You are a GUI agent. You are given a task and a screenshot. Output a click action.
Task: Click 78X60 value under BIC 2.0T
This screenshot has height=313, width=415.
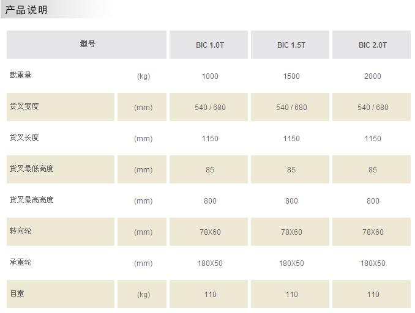click(373, 232)
